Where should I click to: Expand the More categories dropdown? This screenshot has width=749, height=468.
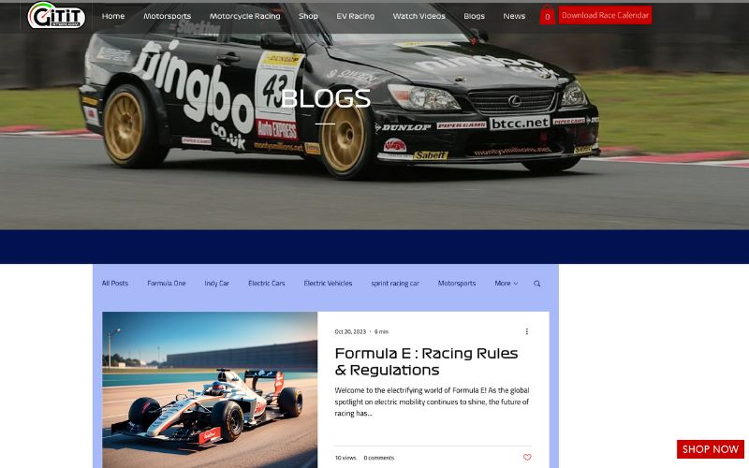coord(507,284)
